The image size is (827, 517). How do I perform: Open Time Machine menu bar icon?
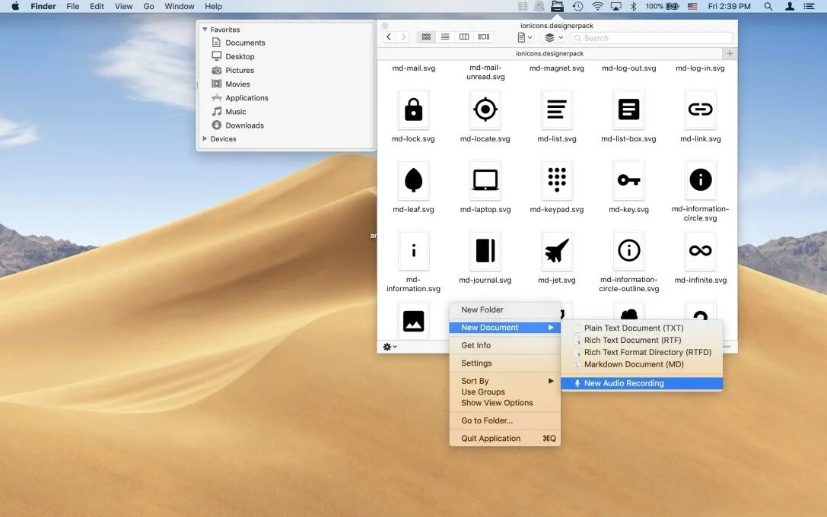click(x=578, y=6)
